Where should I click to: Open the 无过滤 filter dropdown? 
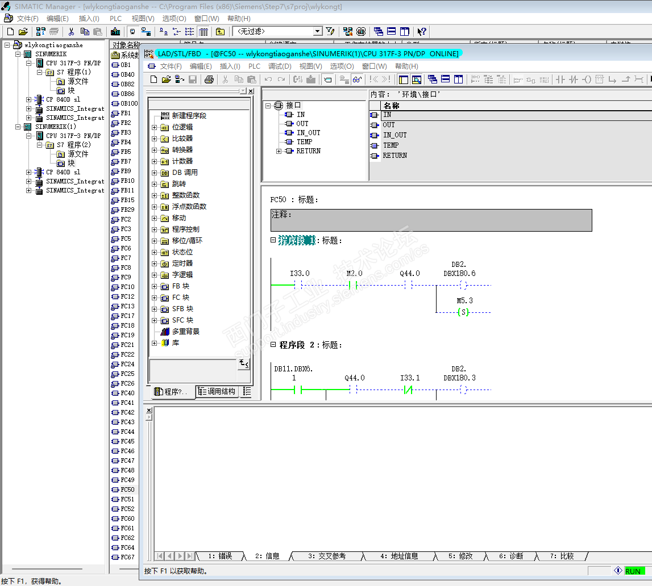318,32
